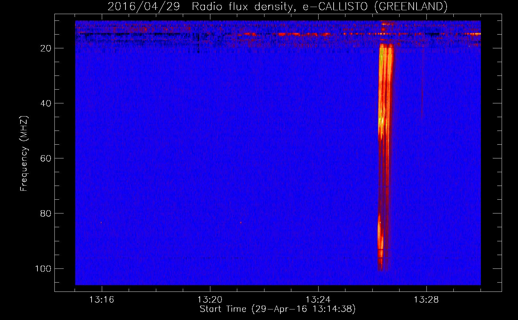This screenshot has height=320, width=518.
Task: Click the 20 MHz frequency tick label
Action: click(46, 48)
